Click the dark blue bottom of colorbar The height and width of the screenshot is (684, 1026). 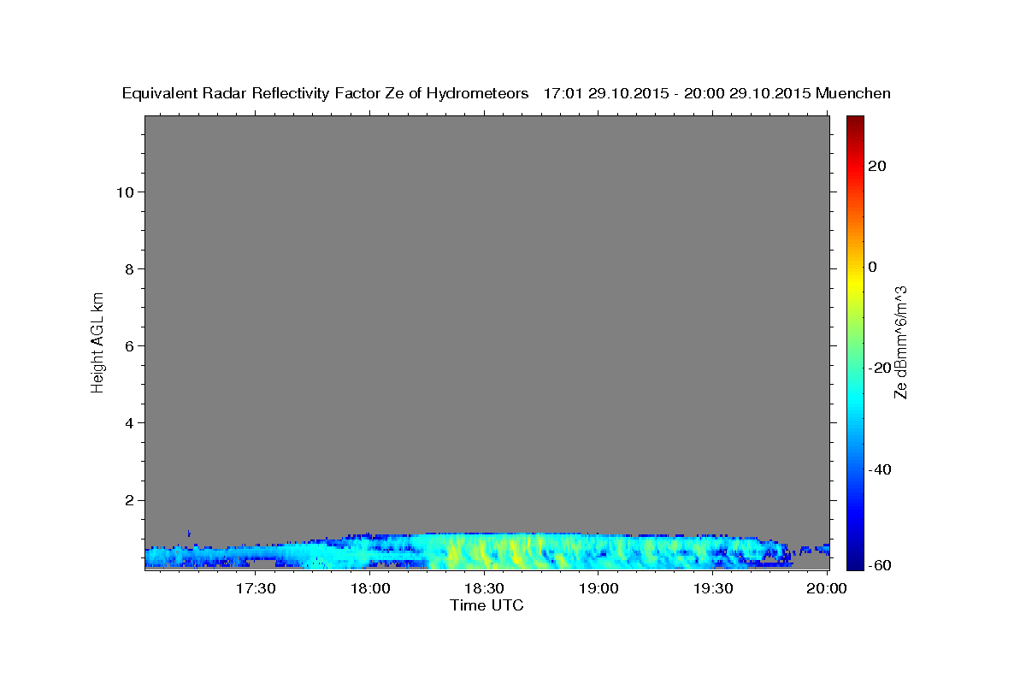point(854,563)
